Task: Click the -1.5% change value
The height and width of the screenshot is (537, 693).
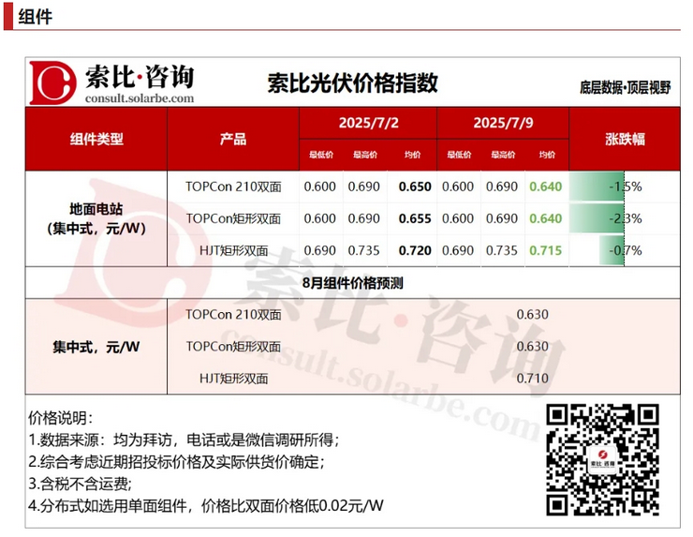Action: coord(626,186)
